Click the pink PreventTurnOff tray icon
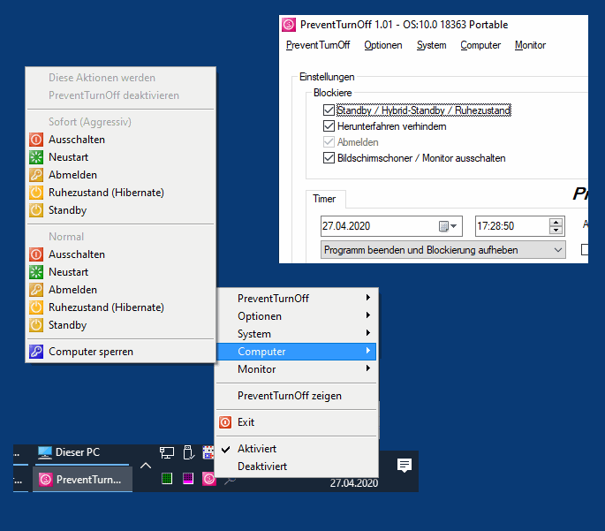This screenshot has height=531, width=605. pos(208,479)
